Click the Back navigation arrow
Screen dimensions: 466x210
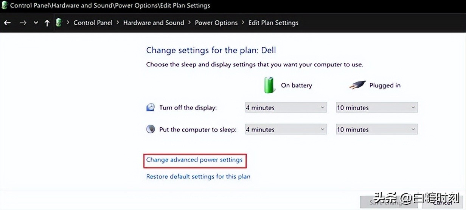coord(7,23)
